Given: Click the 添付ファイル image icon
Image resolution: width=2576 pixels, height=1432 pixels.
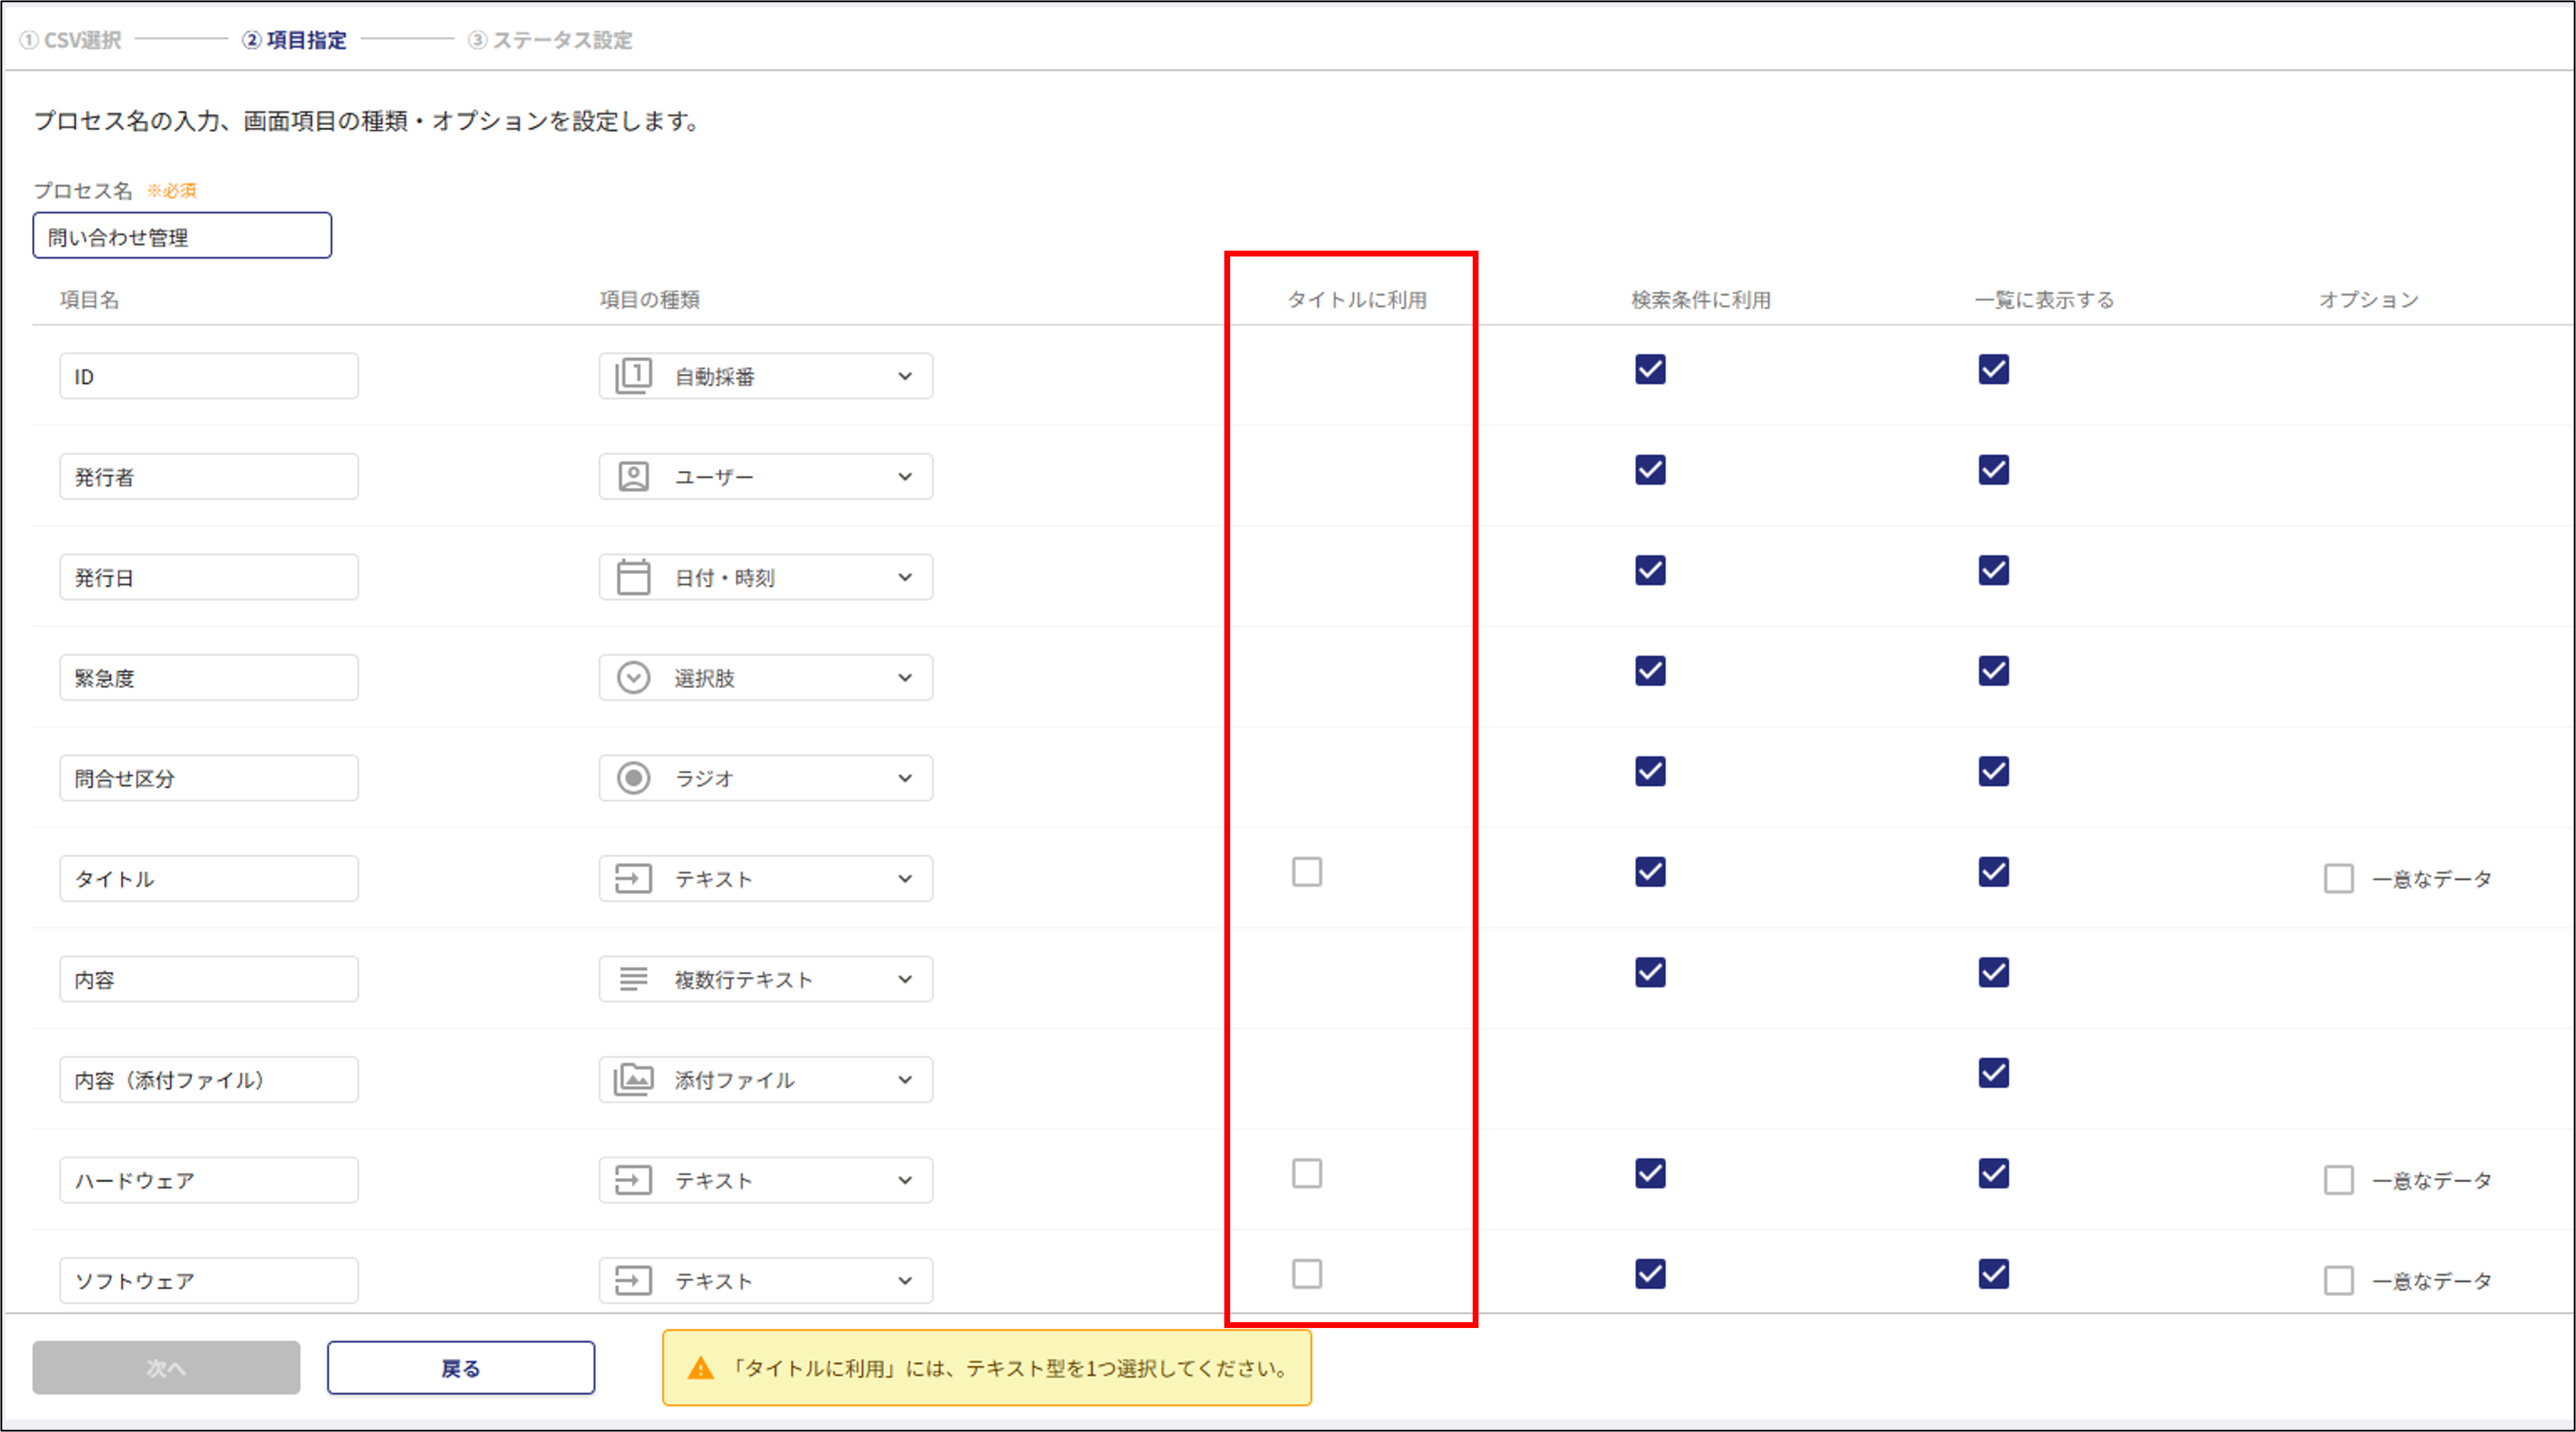Looking at the screenshot, I should [x=633, y=1080].
